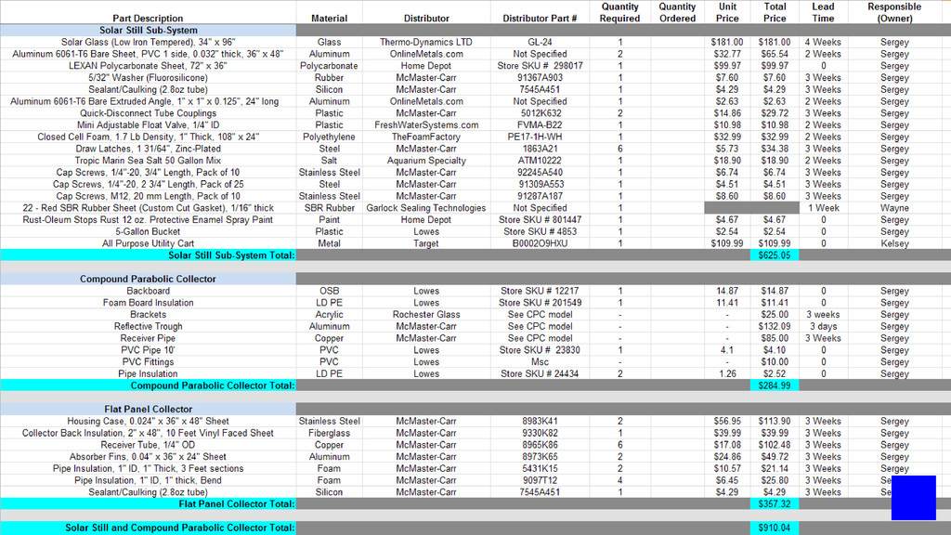
Task: Select Store SKU # 12217 cell
Action: pos(540,291)
